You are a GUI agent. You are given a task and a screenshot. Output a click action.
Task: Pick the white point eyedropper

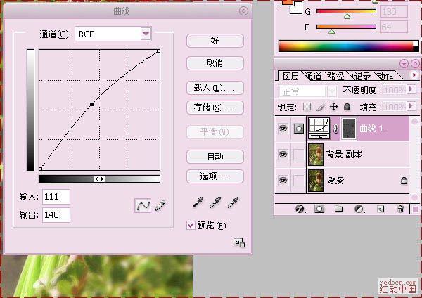(233, 202)
